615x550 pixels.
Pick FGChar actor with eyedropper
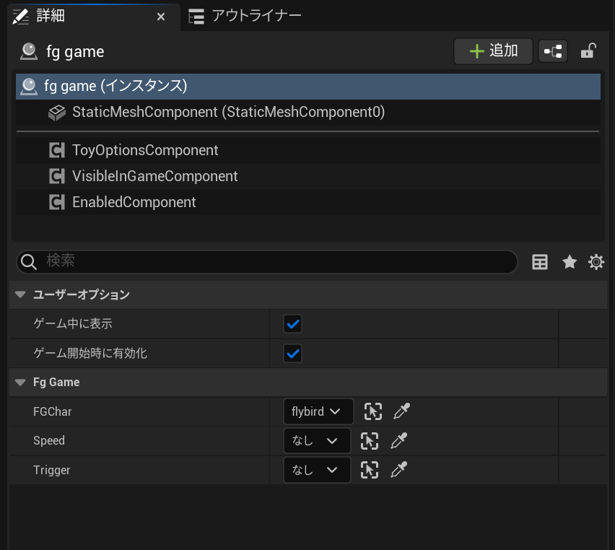(401, 411)
